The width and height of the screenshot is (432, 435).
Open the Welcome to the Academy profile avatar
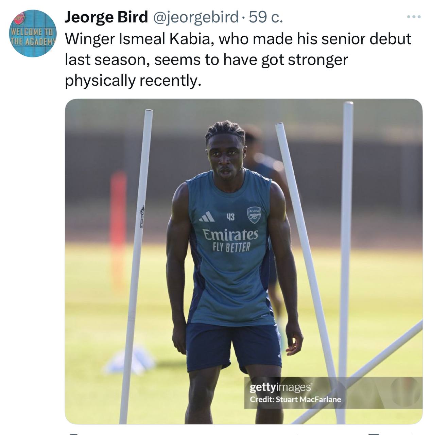coord(33,33)
